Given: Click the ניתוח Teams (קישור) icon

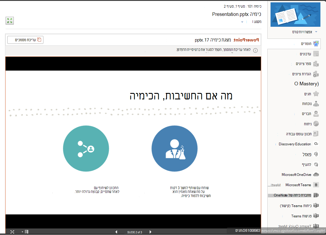Looking at the screenshot, I should pos(316,206).
